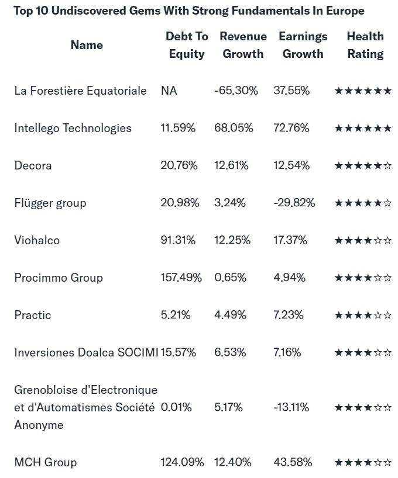The height and width of the screenshot is (478, 398).
Task: Click the Health Rating column header
Action: [x=365, y=45]
